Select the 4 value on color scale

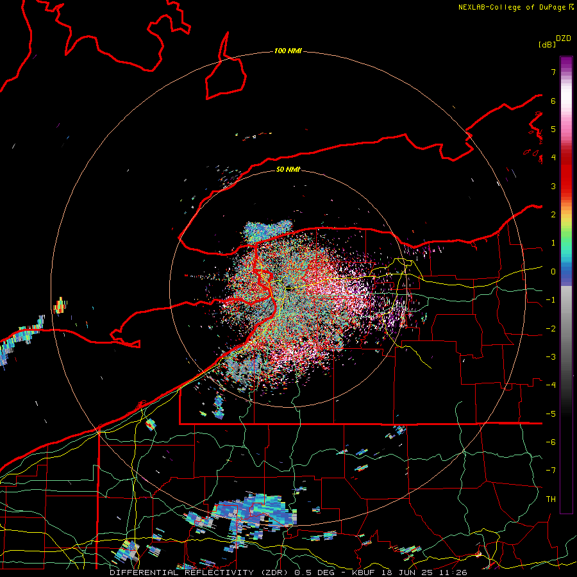click(553, 158)
